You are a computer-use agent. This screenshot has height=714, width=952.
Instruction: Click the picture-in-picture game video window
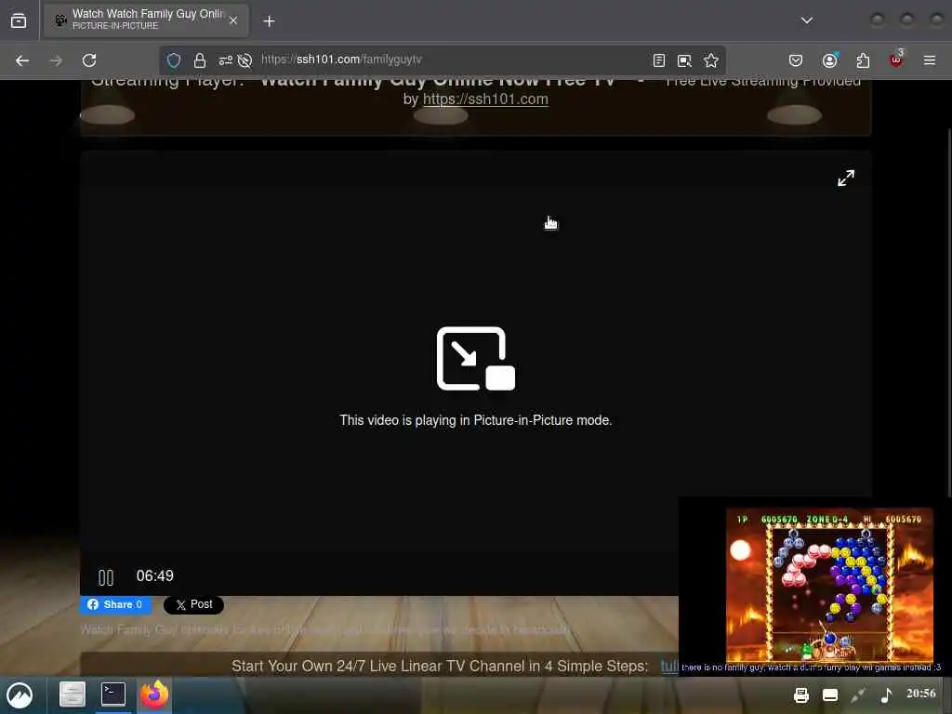pos(813,586)
